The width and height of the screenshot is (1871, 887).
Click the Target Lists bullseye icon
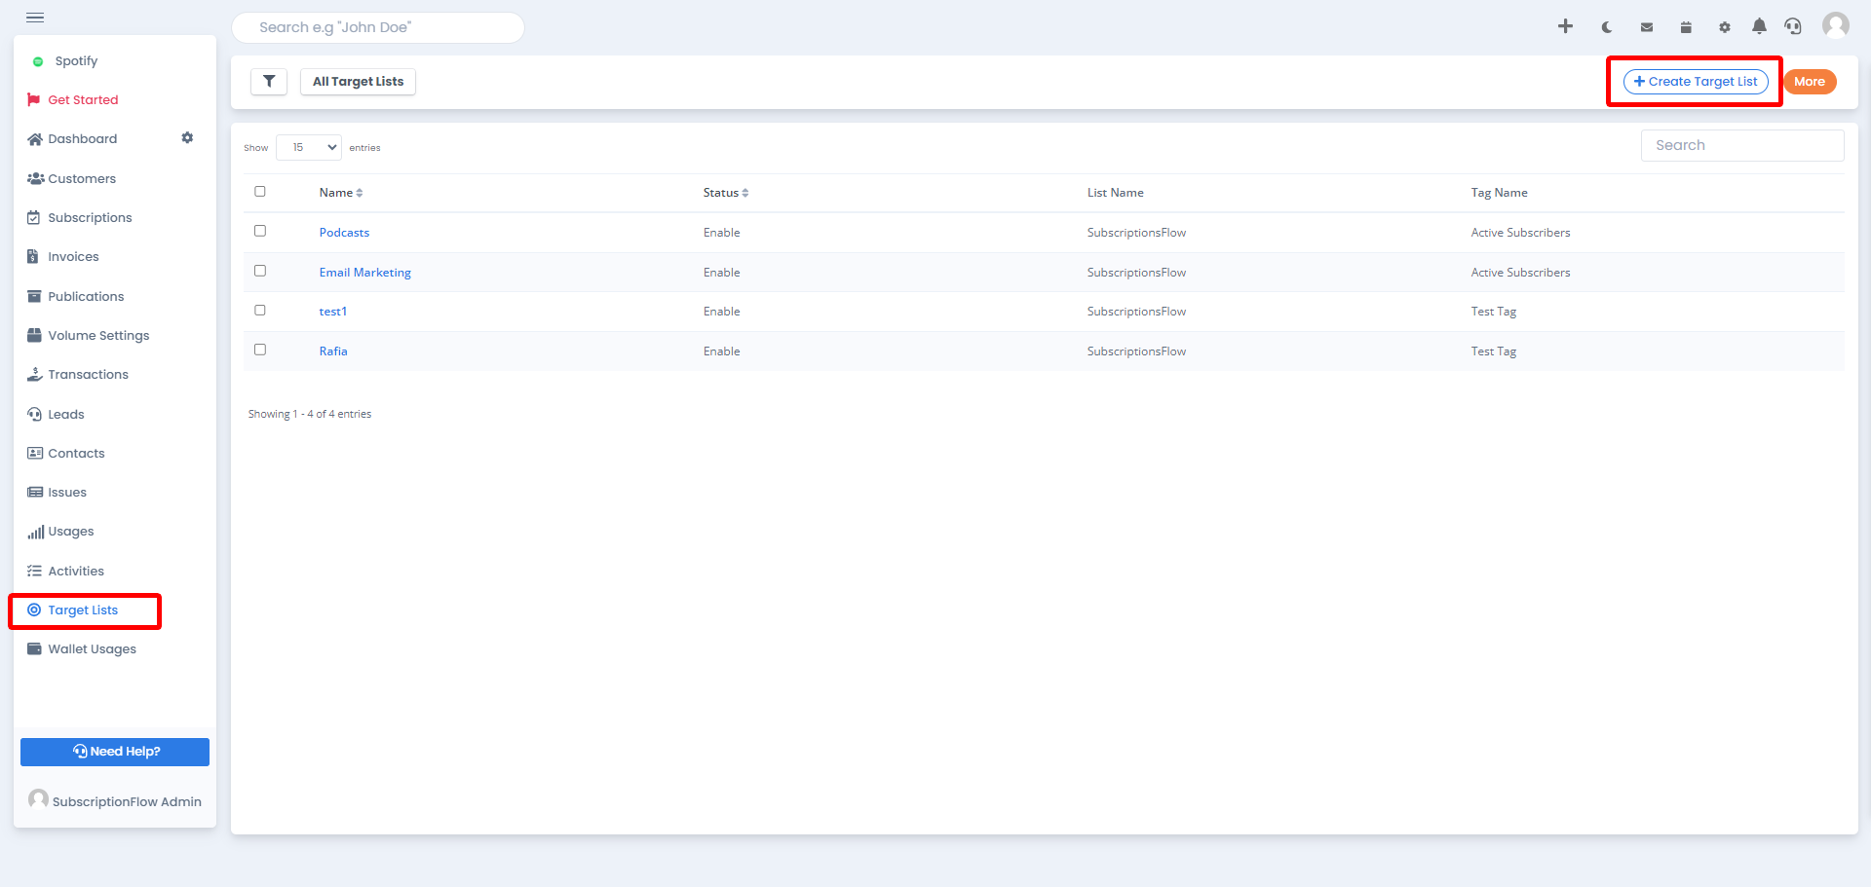pyautogui.click(x=34, y=610)
